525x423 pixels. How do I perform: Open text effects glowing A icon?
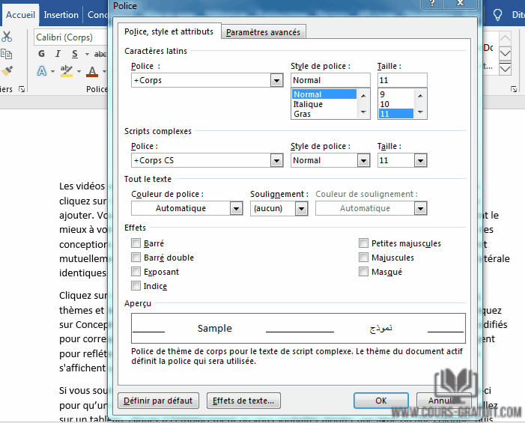(x=42, y=72)
